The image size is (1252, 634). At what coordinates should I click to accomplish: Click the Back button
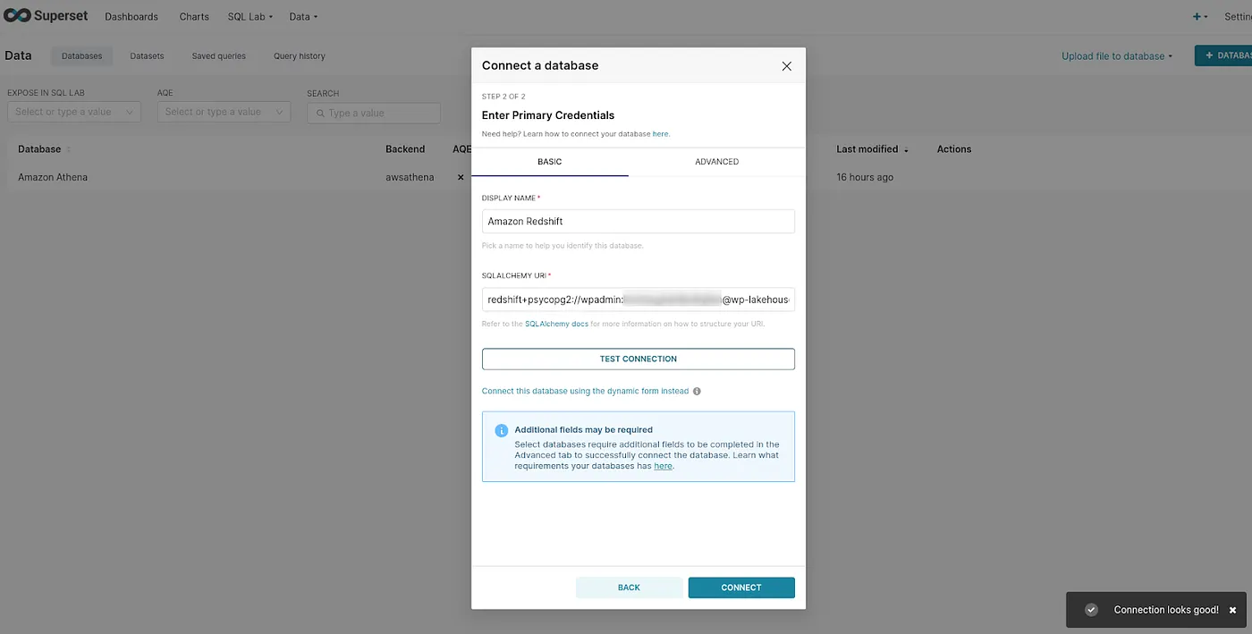[630, 588]
